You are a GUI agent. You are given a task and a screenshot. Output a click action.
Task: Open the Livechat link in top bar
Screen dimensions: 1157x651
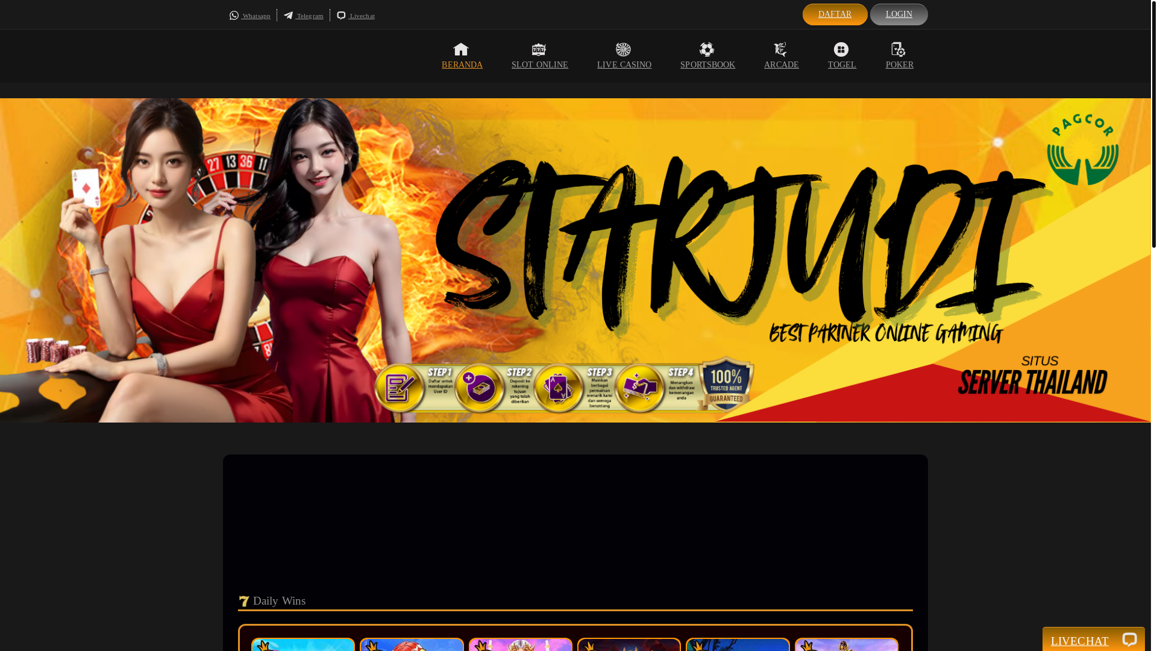356,16
